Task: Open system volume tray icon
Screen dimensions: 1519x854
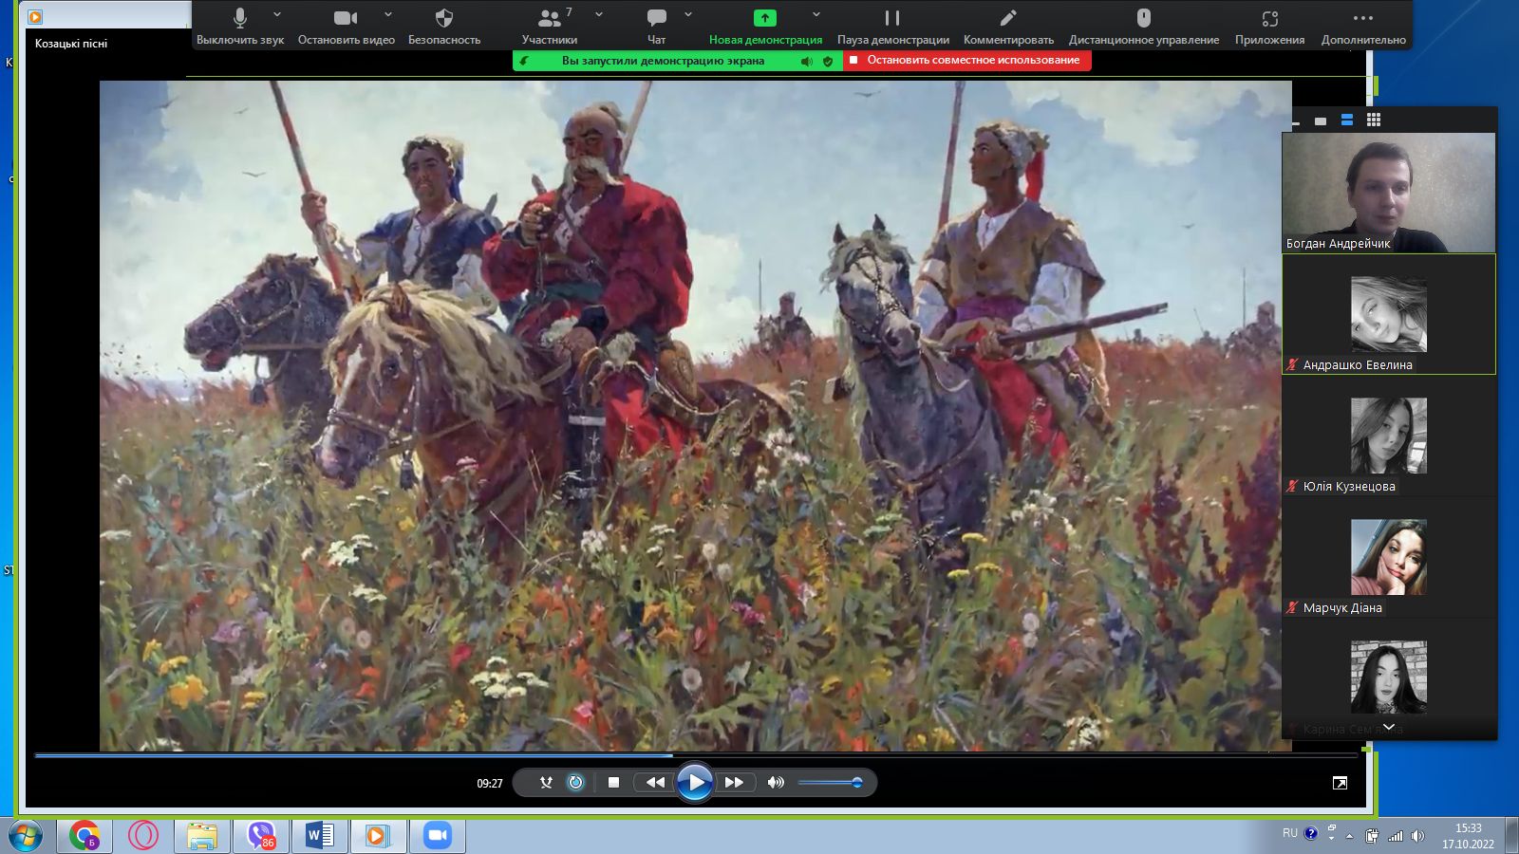Action: point(1417,836)
